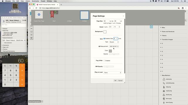This screenshot has height=105, width=188.
Task: Select the Start page with Players ribbon
Action: click(54, 14)
